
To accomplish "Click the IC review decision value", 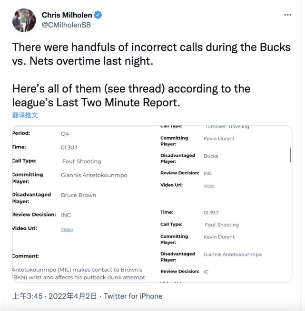I will 207,272.
